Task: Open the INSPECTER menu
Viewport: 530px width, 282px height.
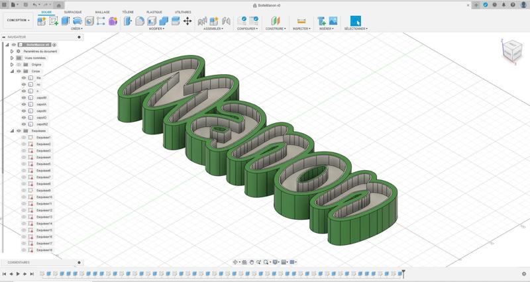Action: click(301, 29)
